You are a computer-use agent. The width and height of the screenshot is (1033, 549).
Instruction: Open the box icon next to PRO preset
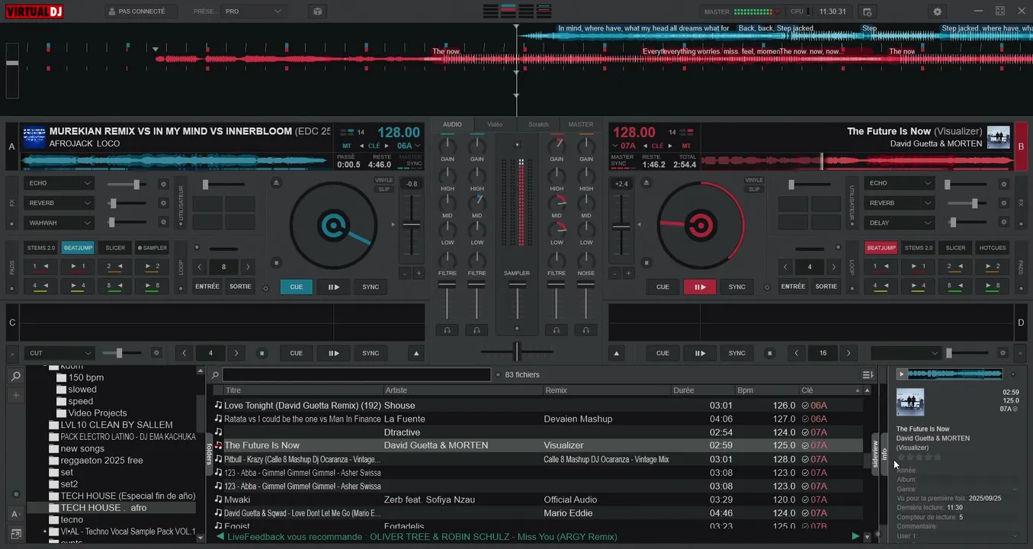click(317, 11)
